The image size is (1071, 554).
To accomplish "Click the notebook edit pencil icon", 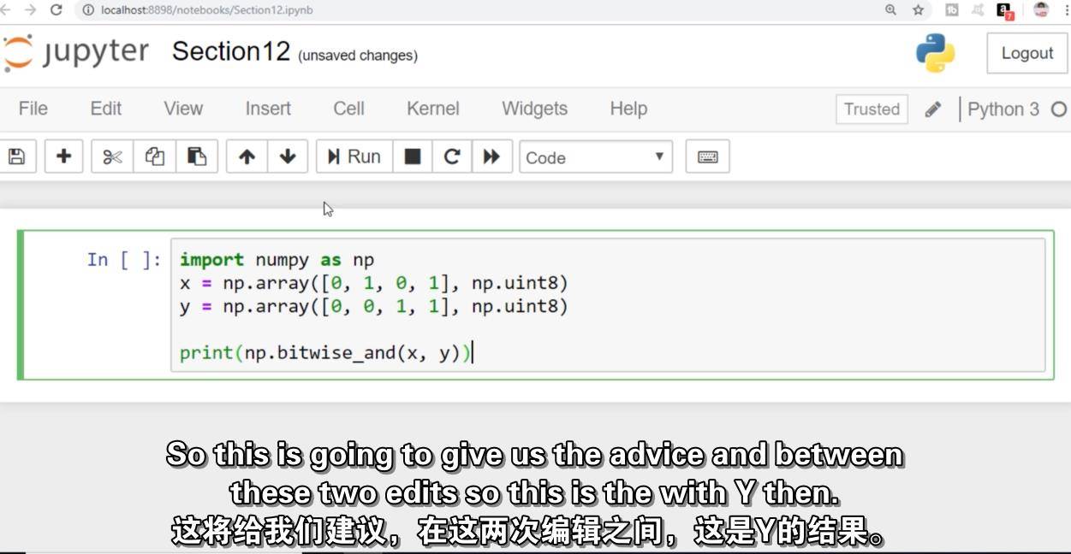I will click(x=933, y=109).
